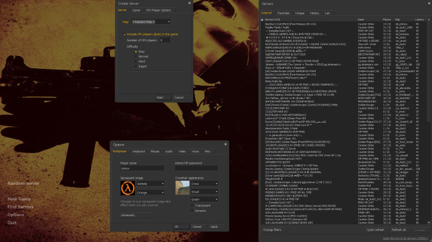432x242 pixels.
Task: Open the crosshair type Cross dropdown
Action: click(204, 184)
